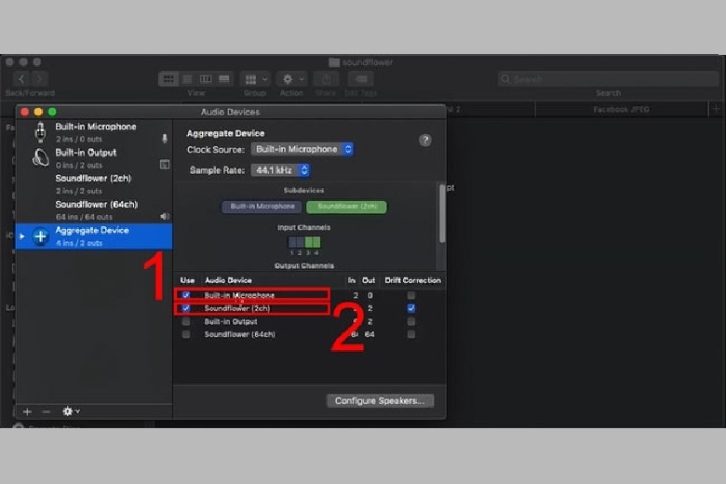Click the speaker indicator beside Soundflower (64ch)
This screenshot has width=726, height=484.
point(165,216)
